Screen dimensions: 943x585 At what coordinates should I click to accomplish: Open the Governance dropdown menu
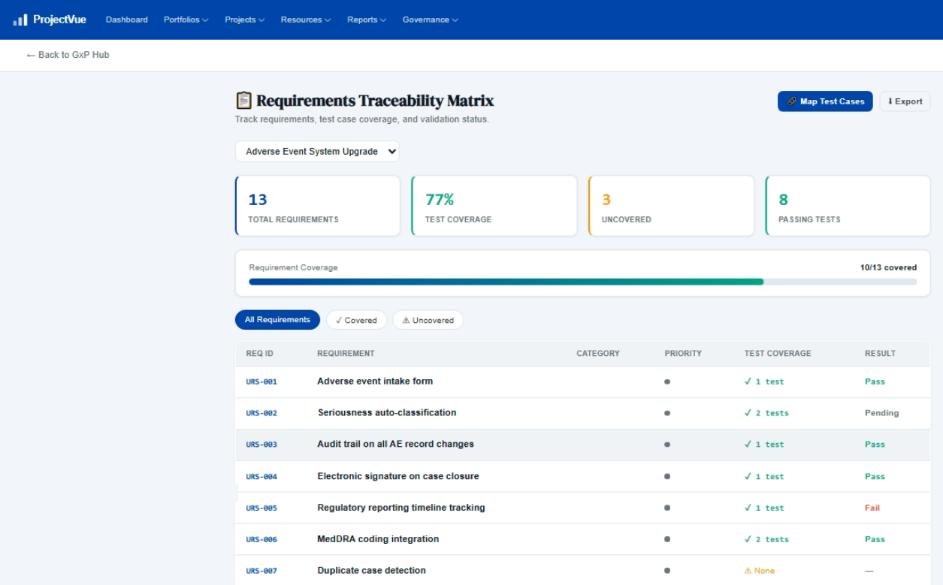click(431, 20)
